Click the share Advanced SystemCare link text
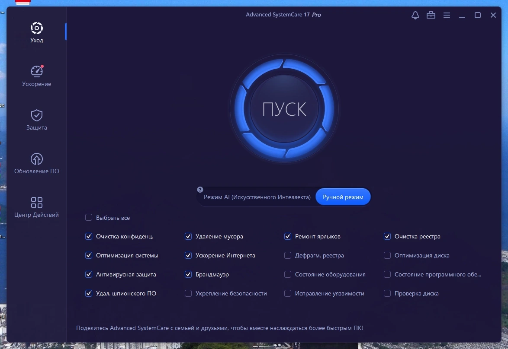The width and height of the screenshot is (508, 349). click(219, 328)
